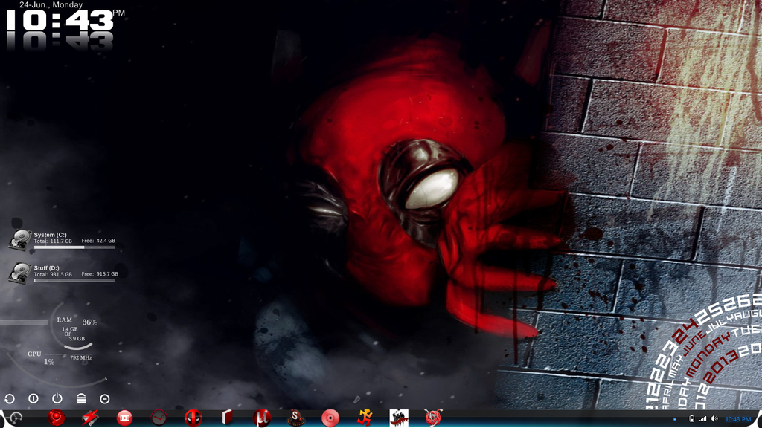Image resolution: width=762 pixels, height=428 pixels.
Task: Open the red film-strip video player icon
Action: click(124, 418)
